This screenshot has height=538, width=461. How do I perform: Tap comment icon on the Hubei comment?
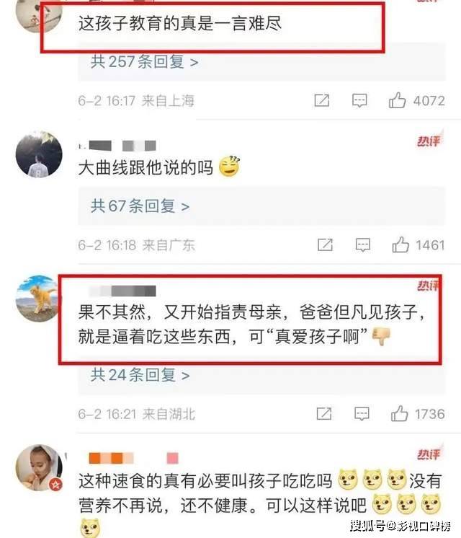362,414
